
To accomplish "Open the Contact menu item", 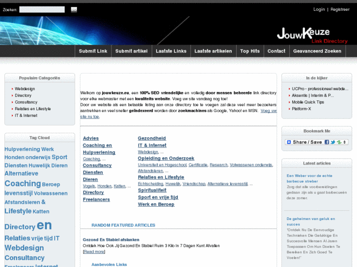I will (276, 51).
